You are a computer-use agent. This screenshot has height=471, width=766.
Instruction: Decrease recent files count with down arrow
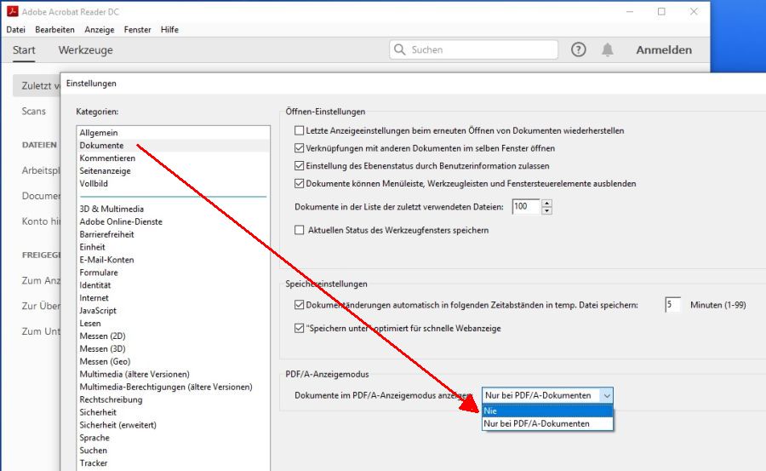point(546,211)
